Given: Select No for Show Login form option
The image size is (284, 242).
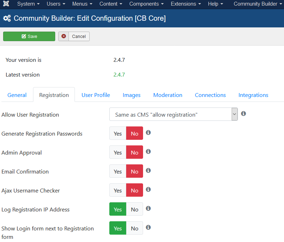Looking at the screenshot, I should pos(135,228).
